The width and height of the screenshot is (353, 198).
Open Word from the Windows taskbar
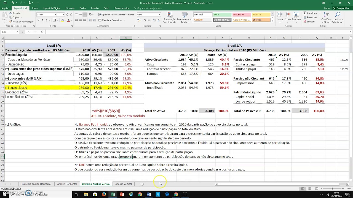pyautogui.click(x=149, y=194)
